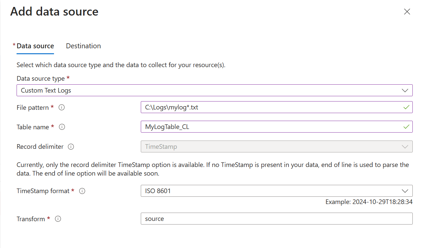Click the disabled Record delimiter TimeStamp dropdown
The width and height of the screenshot is (424, 248).
(x=276, y=146)
